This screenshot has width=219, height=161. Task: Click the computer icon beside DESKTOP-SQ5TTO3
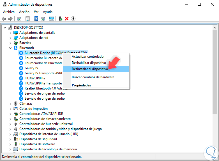[10, 28]
